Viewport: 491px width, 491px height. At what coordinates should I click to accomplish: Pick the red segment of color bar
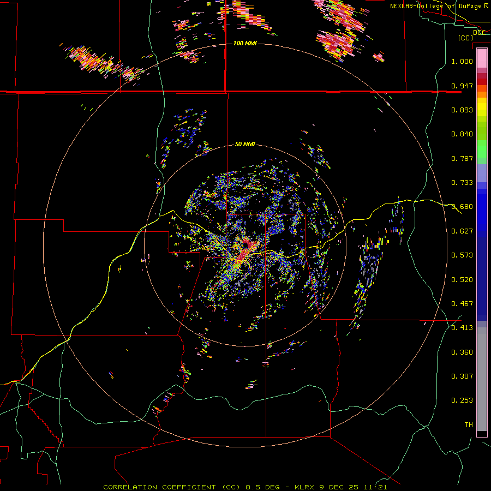pos(482,82)
